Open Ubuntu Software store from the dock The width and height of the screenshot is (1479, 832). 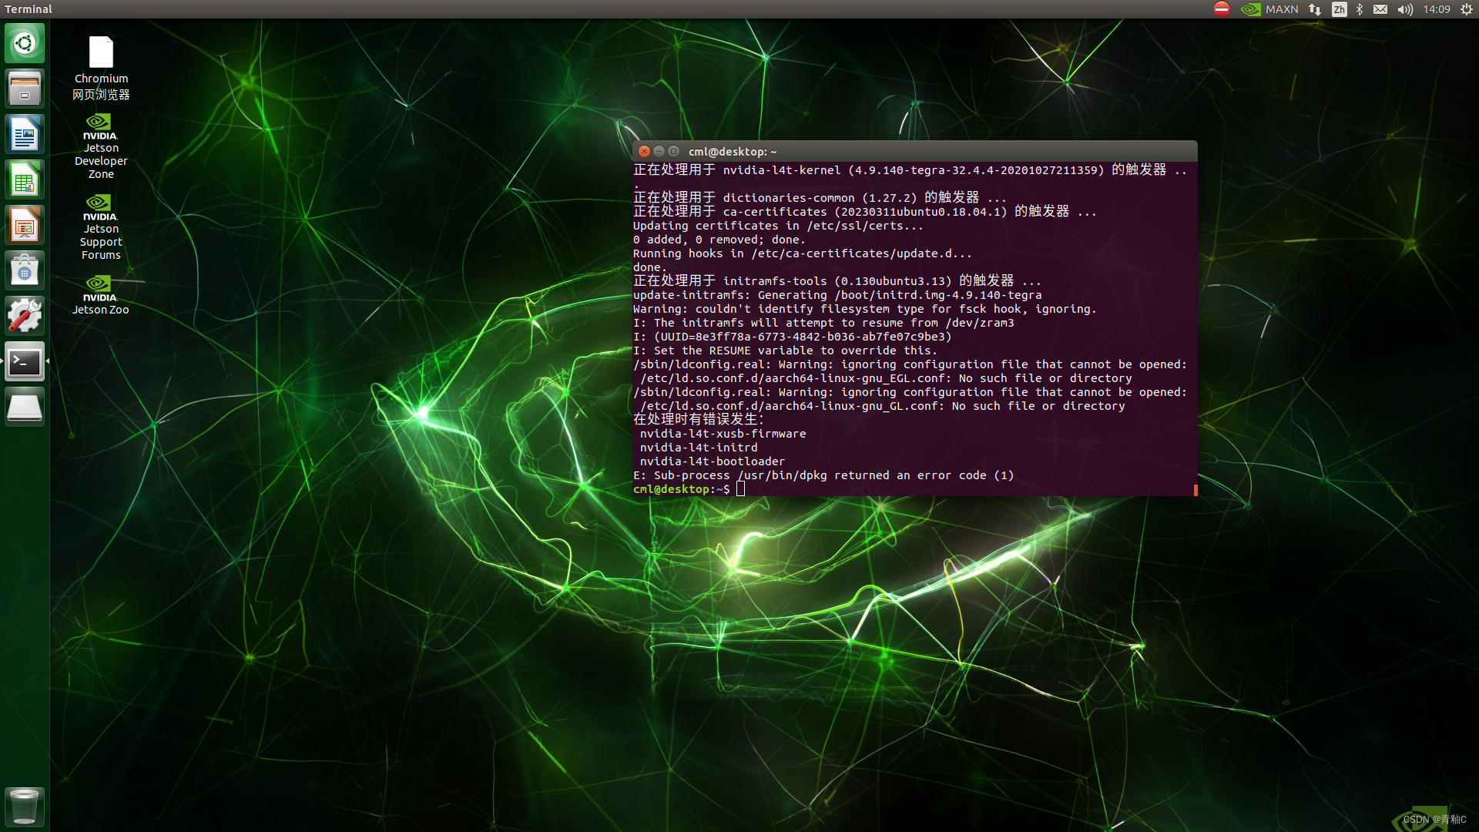(25, 270)
